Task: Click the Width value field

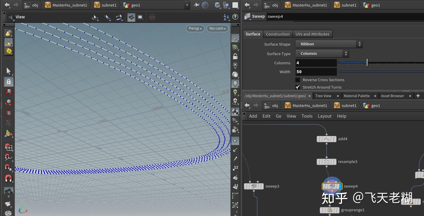Action: coord(316,72)
